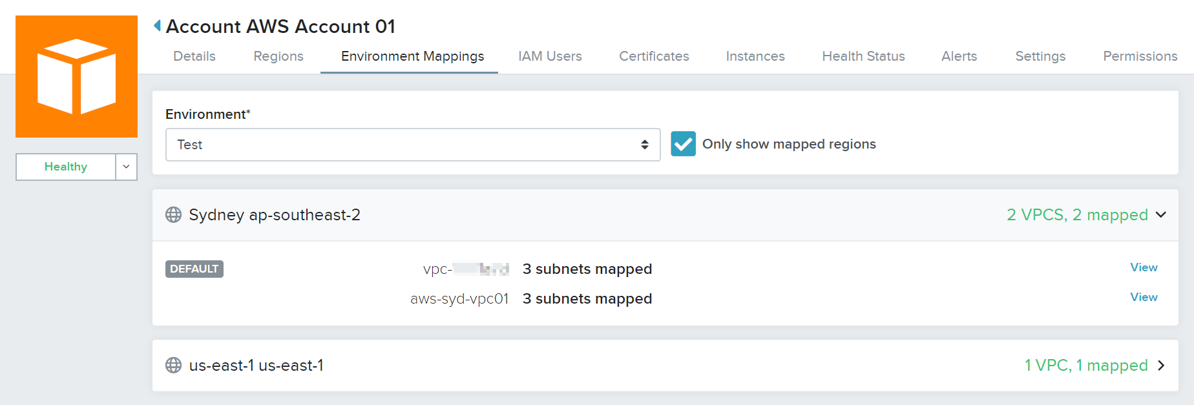View the default VPC subnets mapping
1194x405 pixels.
coord(1144,267)
